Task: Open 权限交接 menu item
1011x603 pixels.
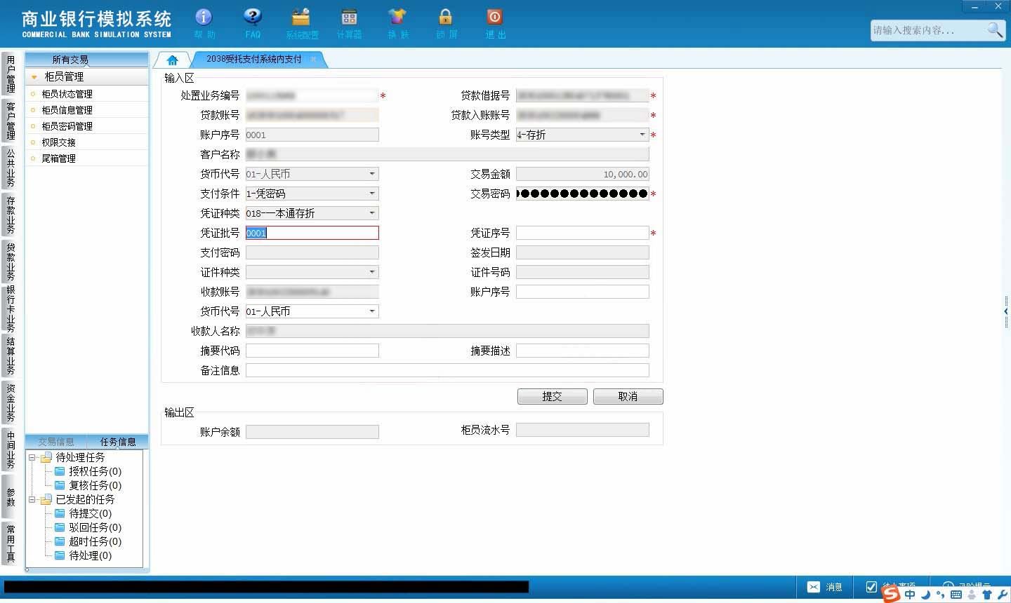Action: [x=86, y=142]
